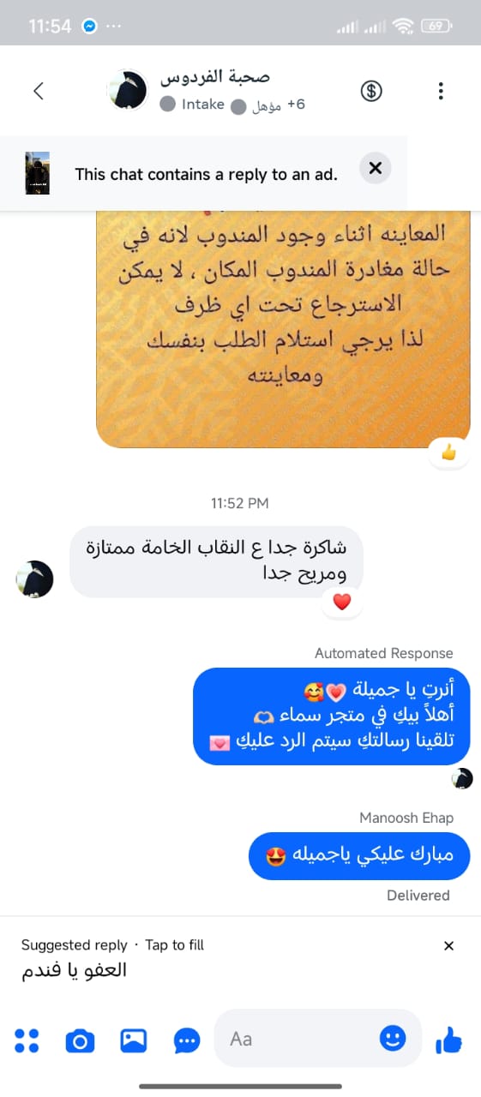Open the saved replies chat bubble icon
This screenshot has height=1097, width=481.
pos(187,1041)
